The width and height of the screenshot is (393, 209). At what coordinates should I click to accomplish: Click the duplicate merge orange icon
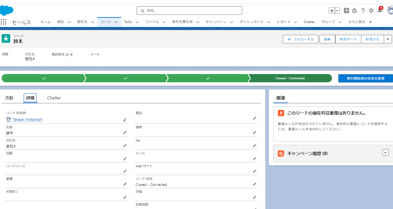(281, 113)
